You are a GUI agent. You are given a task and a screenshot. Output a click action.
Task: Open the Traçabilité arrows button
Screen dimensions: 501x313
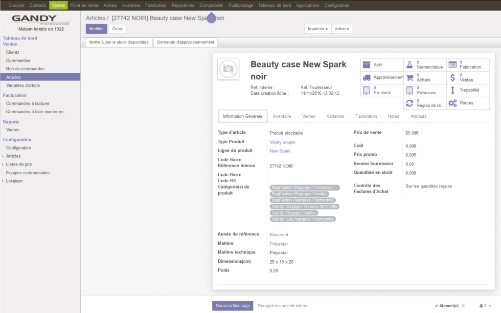coord(468,90)
